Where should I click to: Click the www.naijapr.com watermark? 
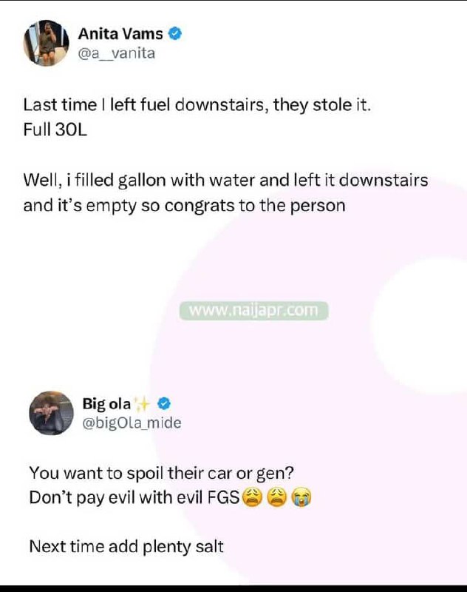tap(253, 311)
